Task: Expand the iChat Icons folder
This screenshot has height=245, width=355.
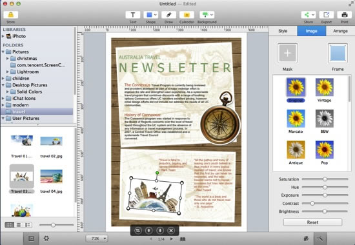Action: coord(3,99)
